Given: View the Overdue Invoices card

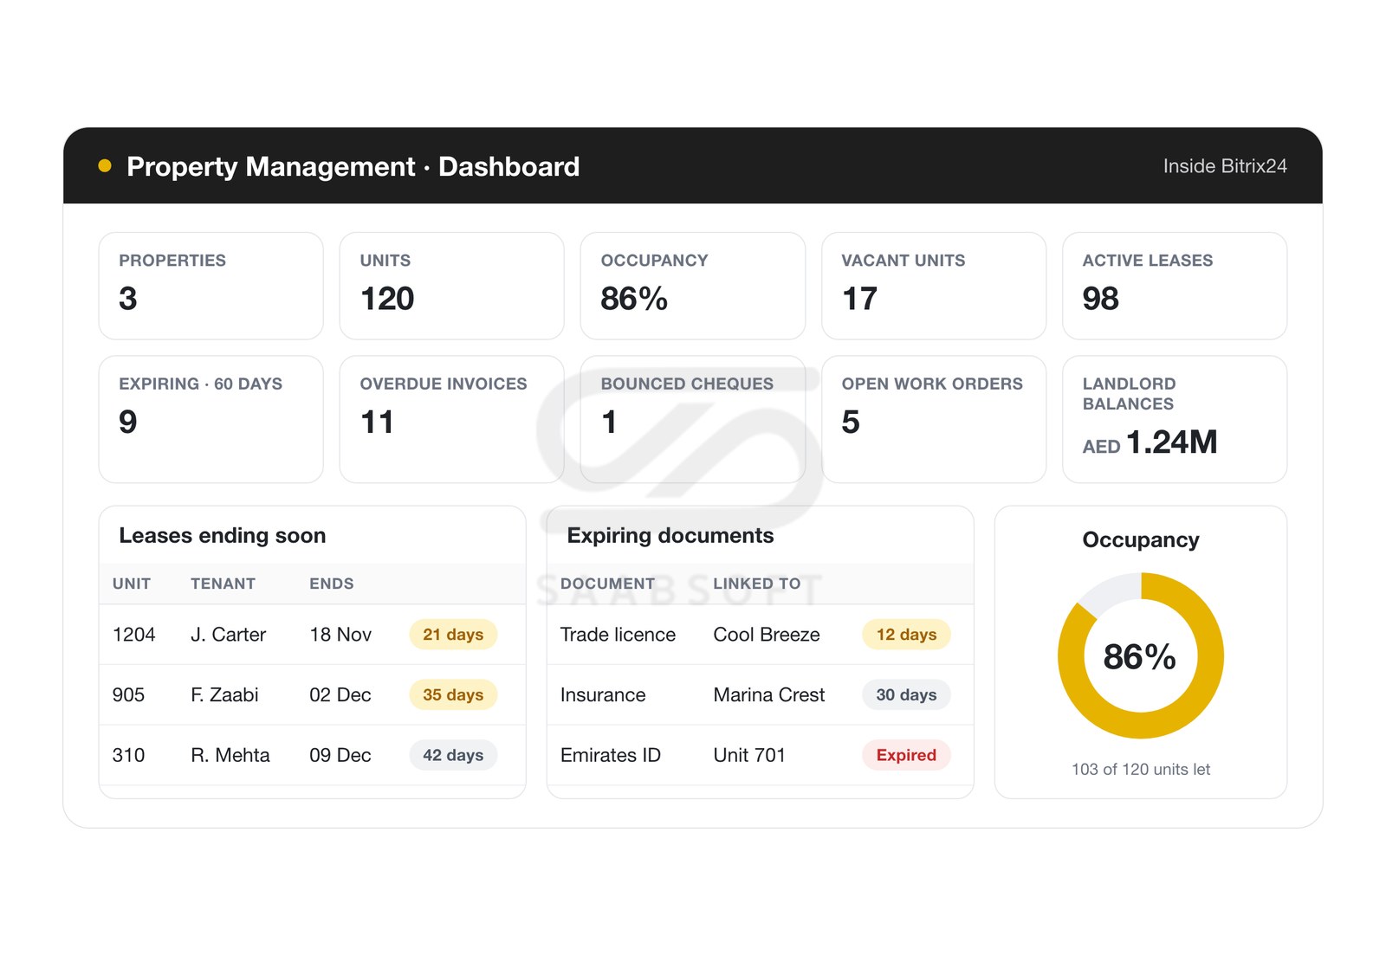Looking at the screenshot, I should point(451,419).
